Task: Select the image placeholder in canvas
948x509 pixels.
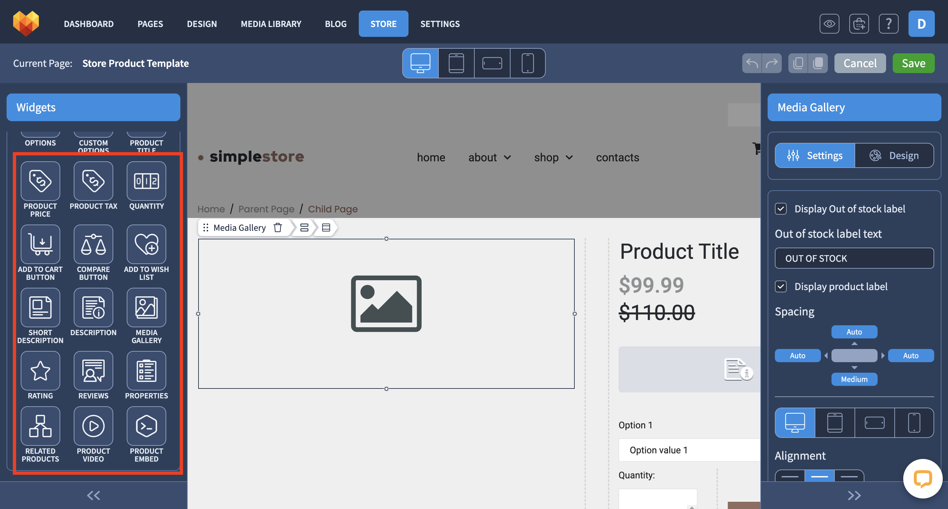Action: click(x=386, y=304)
